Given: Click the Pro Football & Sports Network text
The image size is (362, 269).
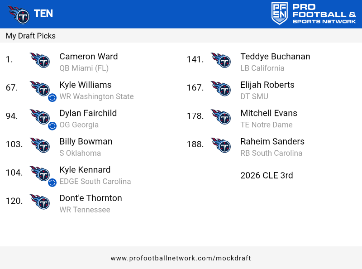Looking at the screenshot, I should click(x=324, y=14).
